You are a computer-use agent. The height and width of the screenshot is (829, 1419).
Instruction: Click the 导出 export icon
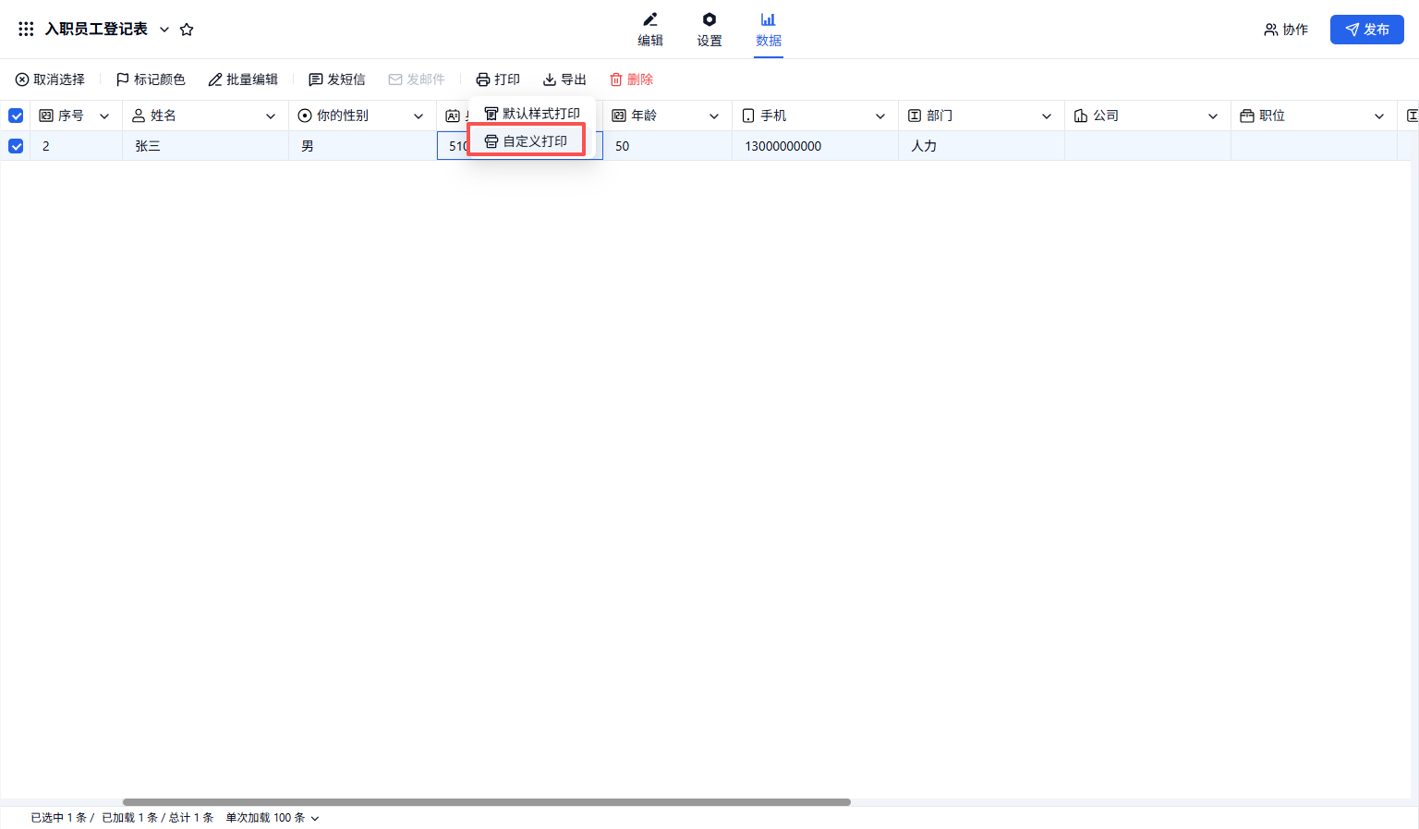[550, 79]
